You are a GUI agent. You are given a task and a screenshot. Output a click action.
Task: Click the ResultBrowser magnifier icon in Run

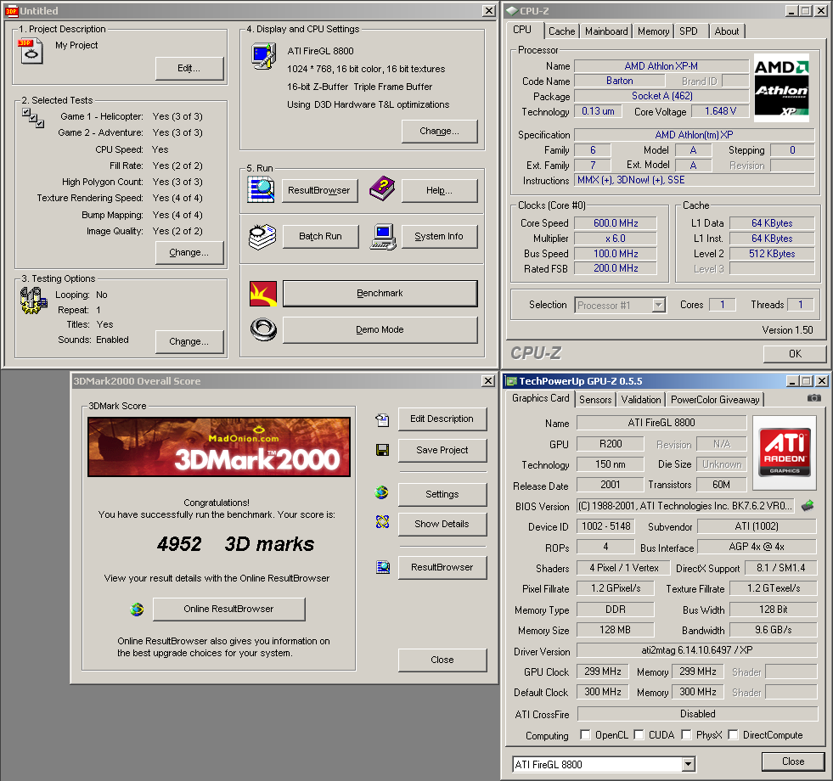click(262, 190)
